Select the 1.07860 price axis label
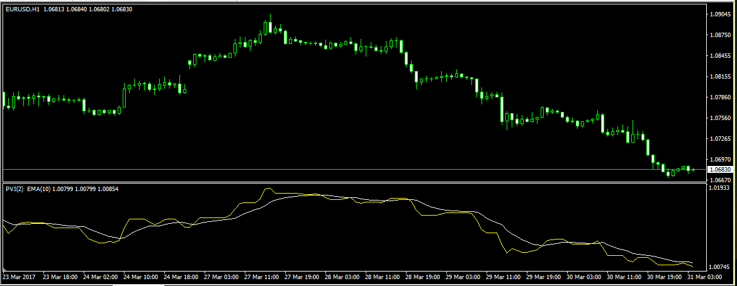 click(721, 97)
